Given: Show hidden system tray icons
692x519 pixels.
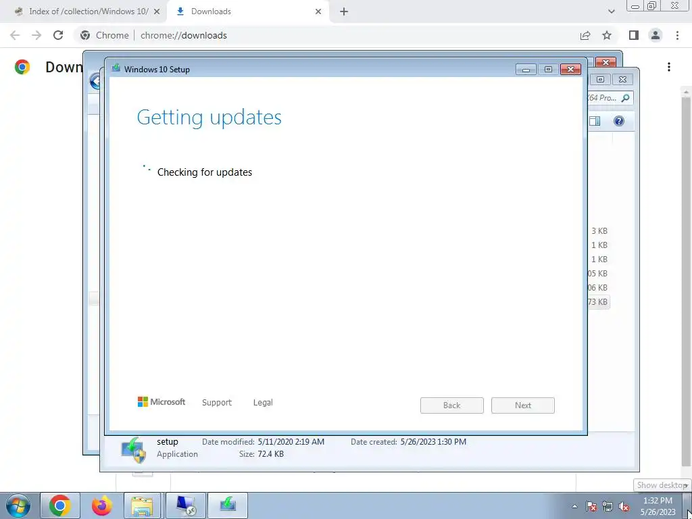Looking at the screenshot, I should 574,506.
